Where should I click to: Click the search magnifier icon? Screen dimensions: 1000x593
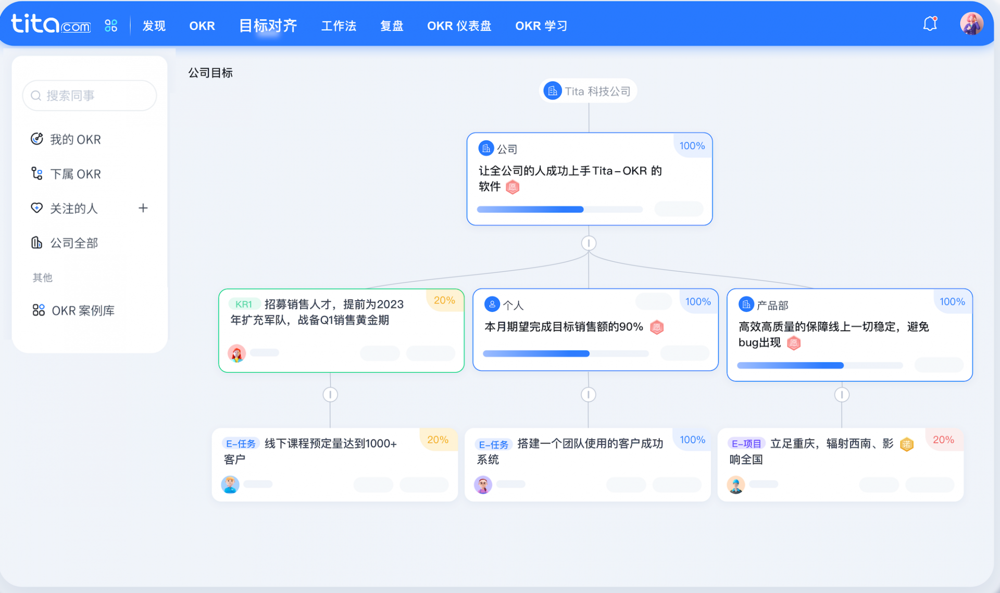click(x=36, y=96)
